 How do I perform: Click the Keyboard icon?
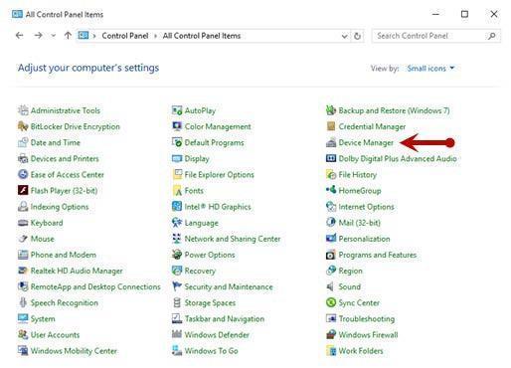pyautogui.click(x=23, y=223)
